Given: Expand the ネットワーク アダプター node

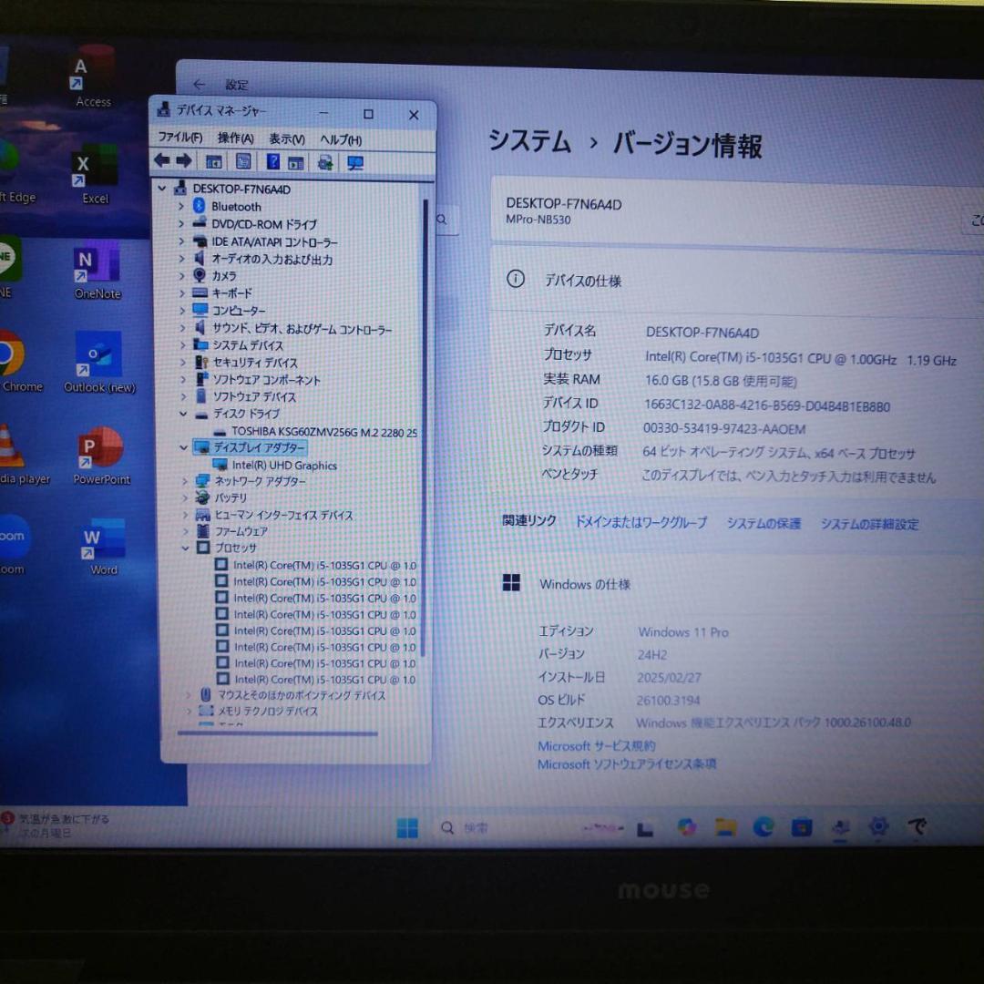Looking at the screenshot, I should tap(184, 481).
